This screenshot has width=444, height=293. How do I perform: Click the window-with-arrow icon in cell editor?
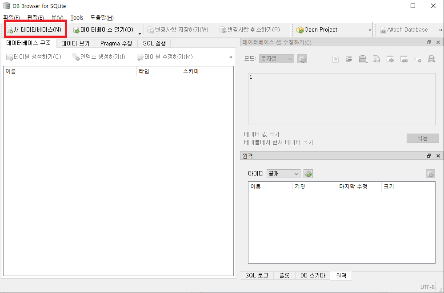390,59
